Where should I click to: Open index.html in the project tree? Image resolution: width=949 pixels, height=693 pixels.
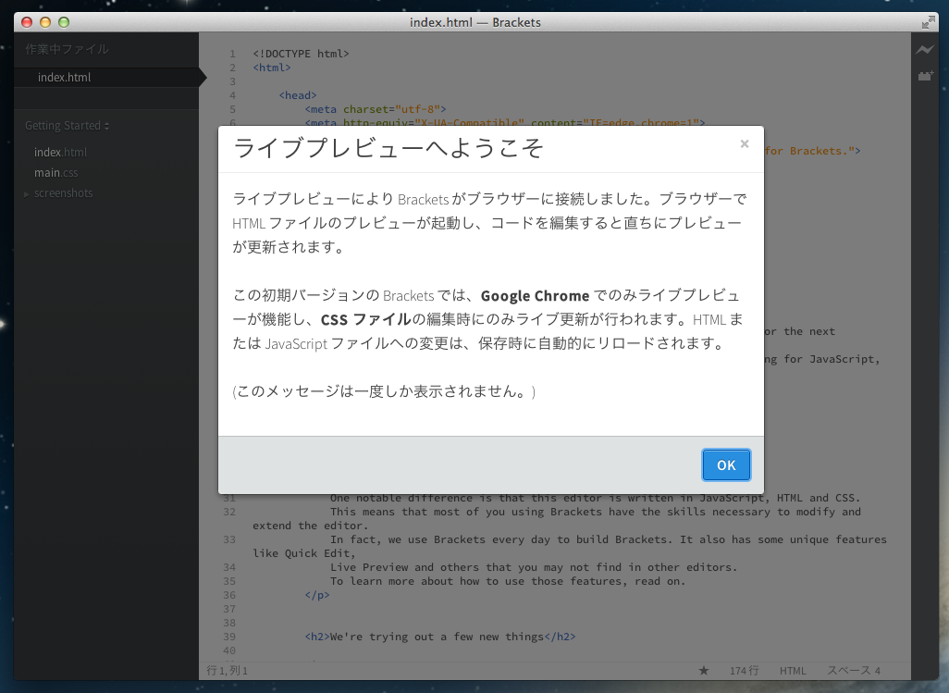click(x=60, y=153)
